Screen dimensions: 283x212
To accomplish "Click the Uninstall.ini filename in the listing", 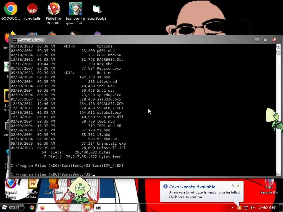I will 111,148.
